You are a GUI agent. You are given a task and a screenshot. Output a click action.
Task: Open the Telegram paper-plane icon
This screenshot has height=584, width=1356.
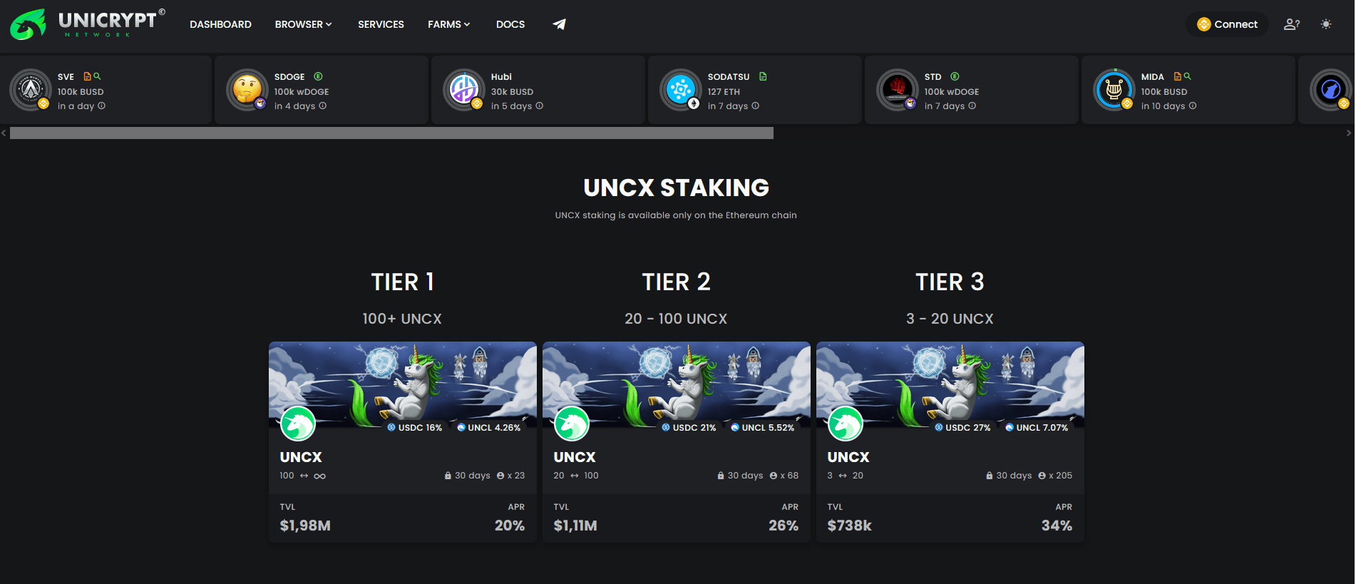tap(559, 24)
